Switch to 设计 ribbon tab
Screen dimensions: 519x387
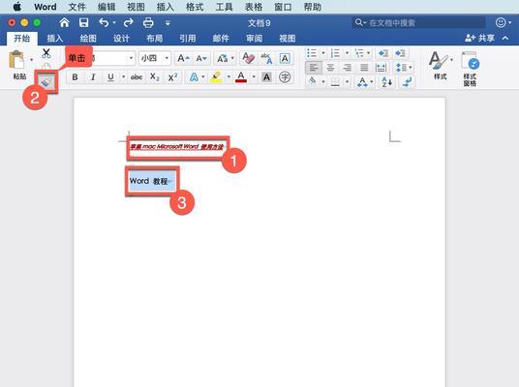click(121, 39)
